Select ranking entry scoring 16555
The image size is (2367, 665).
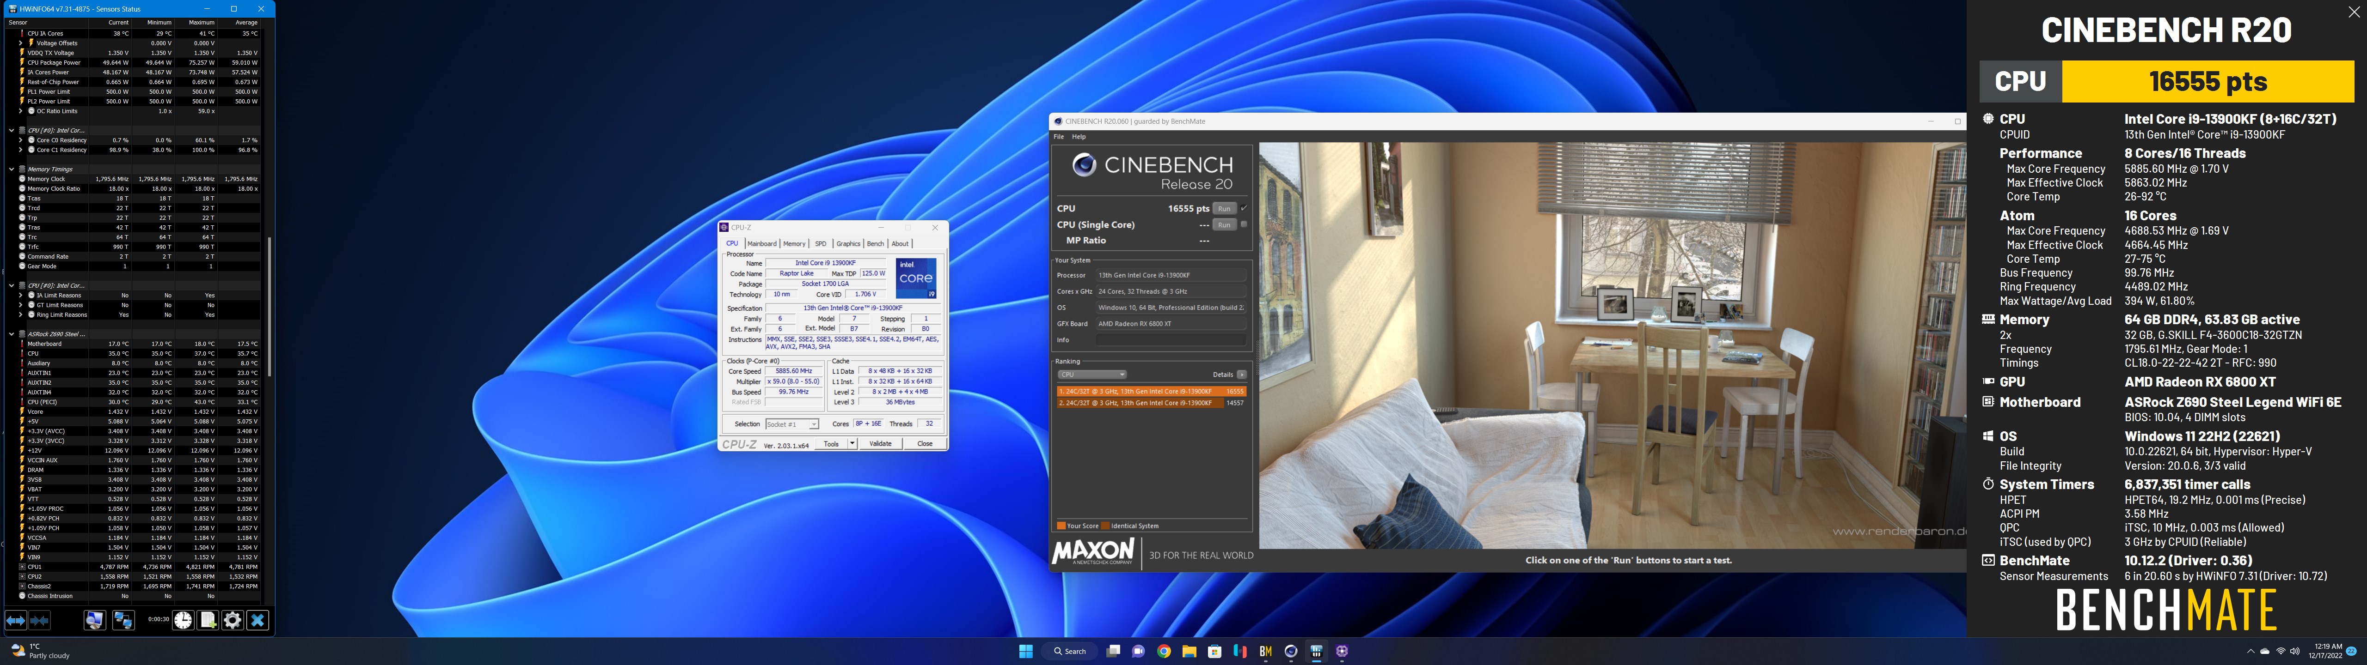point(1151,391)
